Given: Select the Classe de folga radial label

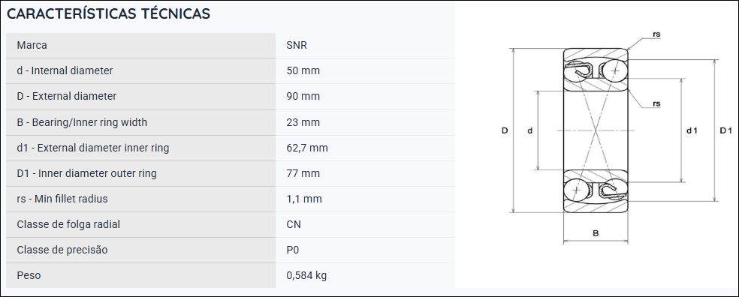Looking at the screenshot, I should tap(68, 224).
